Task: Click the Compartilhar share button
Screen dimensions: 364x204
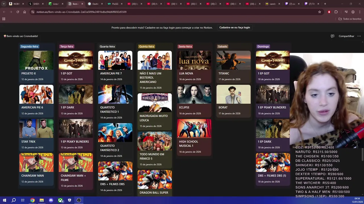Action: 346,36
